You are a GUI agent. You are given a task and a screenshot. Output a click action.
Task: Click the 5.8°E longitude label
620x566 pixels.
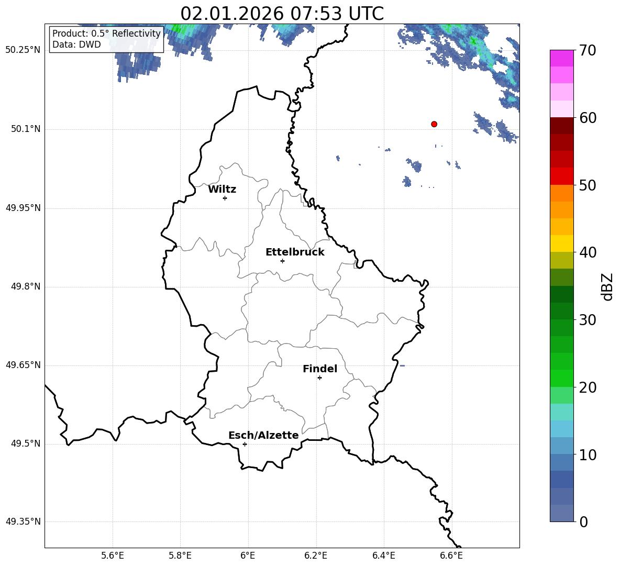(180, 556)
